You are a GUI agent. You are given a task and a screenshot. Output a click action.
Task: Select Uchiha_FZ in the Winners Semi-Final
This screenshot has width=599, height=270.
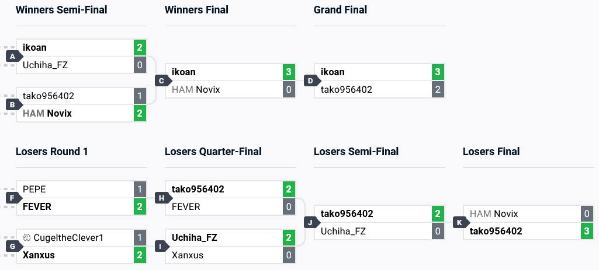click(x=45, y=65)
